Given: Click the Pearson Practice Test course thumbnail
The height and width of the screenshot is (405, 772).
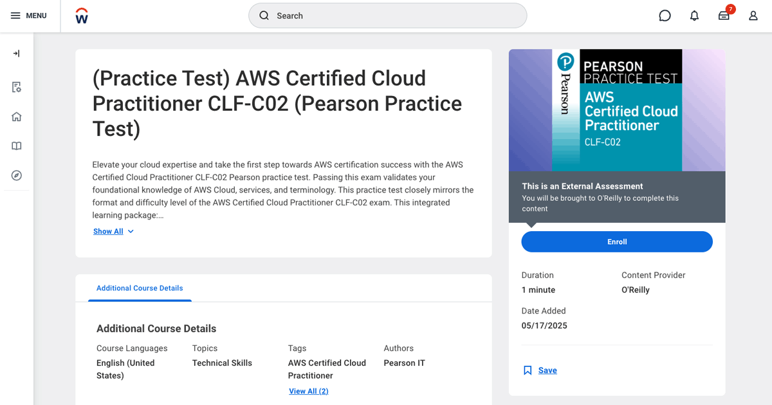Looking at the screenshot, I should (617, 110).
